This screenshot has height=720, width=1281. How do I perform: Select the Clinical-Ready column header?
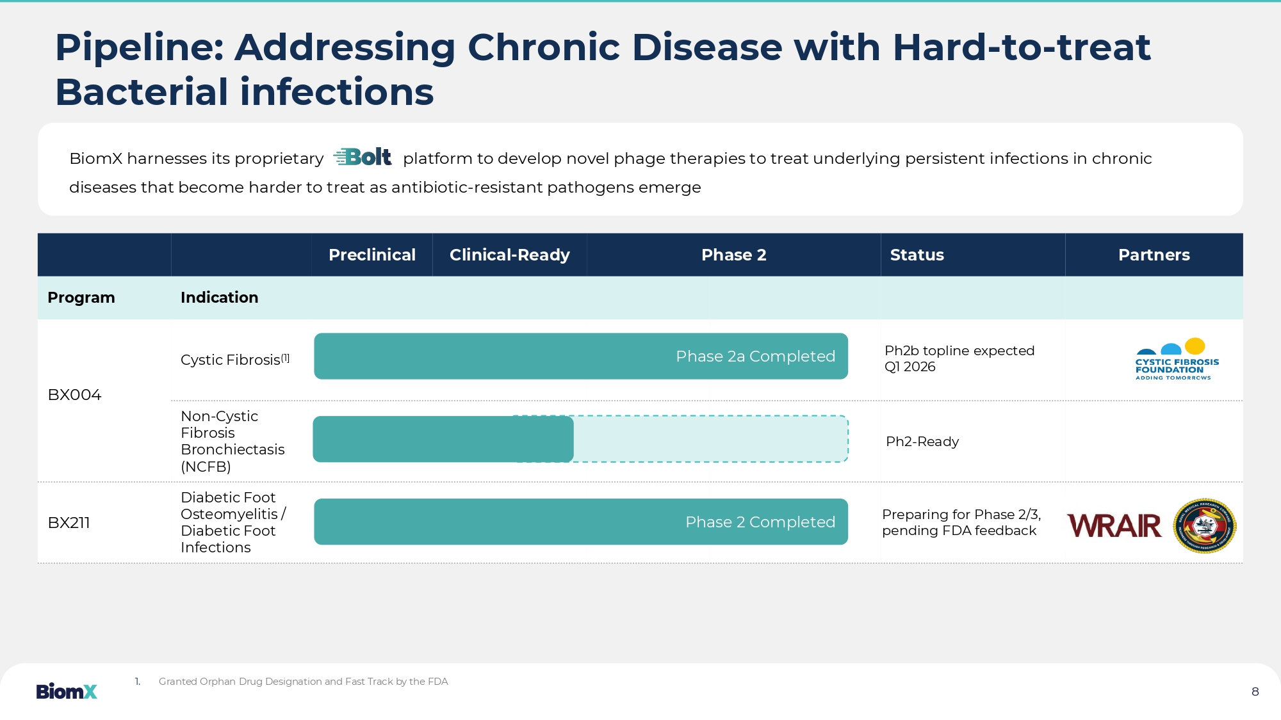[509, 255]
